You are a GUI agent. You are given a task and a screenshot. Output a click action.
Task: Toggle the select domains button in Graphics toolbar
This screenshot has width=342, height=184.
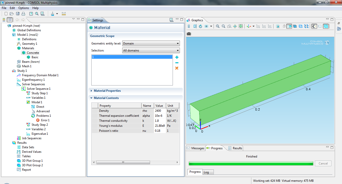289,26
